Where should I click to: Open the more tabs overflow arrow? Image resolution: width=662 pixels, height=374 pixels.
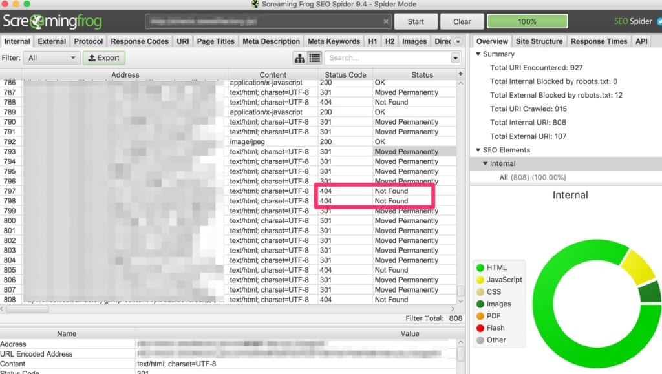pos(458,41)
